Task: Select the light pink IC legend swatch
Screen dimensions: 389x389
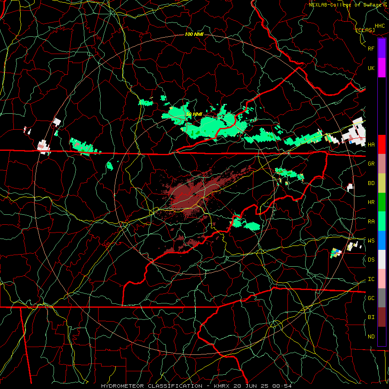Action: [x=382, y=279]
